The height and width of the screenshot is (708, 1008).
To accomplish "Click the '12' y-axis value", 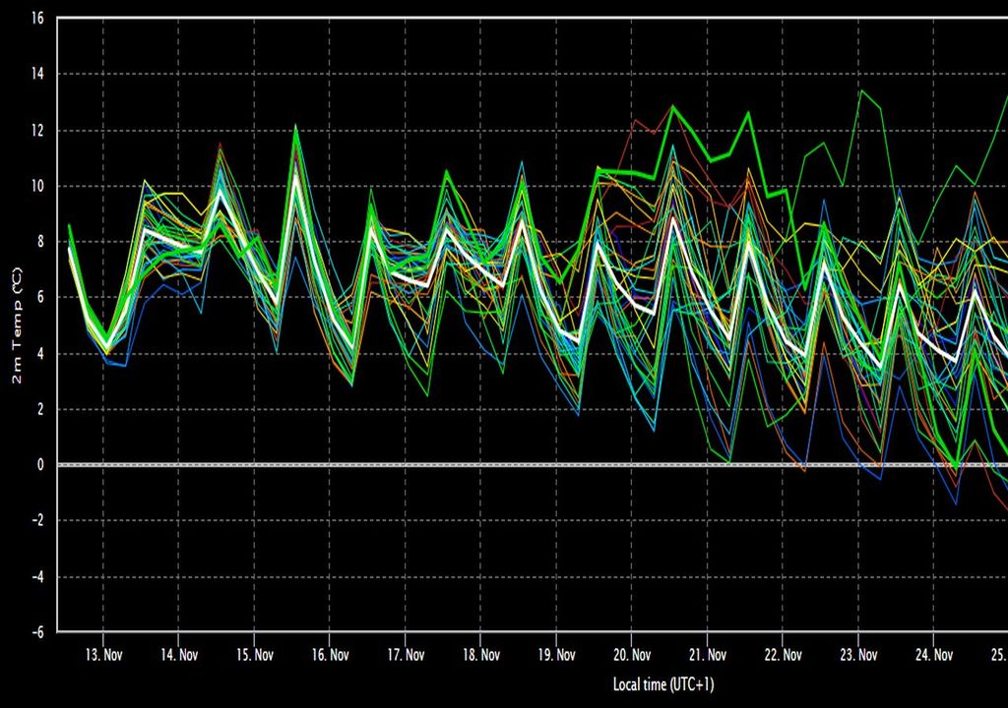I will (x=37, y=131).
